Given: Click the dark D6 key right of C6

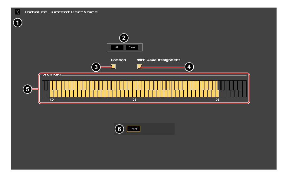Looking at the screenshot, I should 221,94.
